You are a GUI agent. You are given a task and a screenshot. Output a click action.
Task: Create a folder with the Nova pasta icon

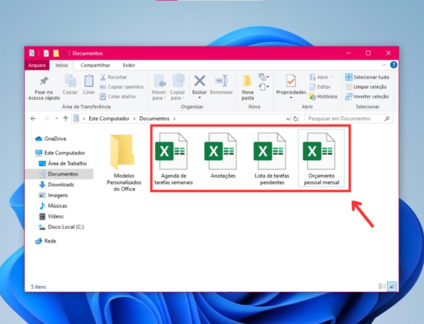247,82
